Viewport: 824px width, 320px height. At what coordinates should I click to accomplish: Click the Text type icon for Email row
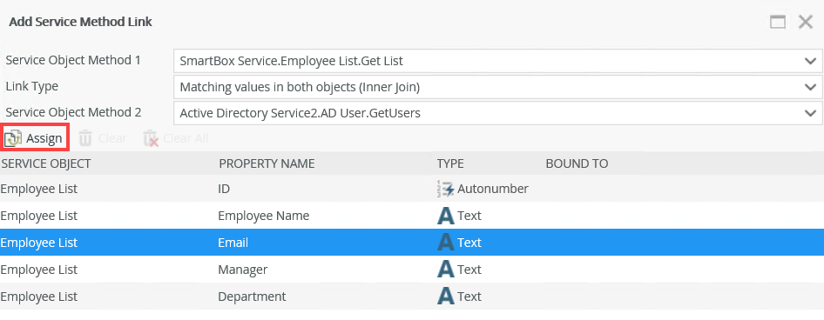[x=446, y=243]
